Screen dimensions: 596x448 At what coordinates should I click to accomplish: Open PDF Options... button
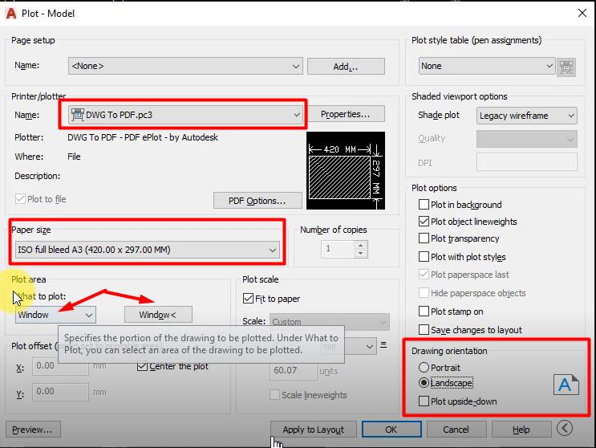[257, 201]
